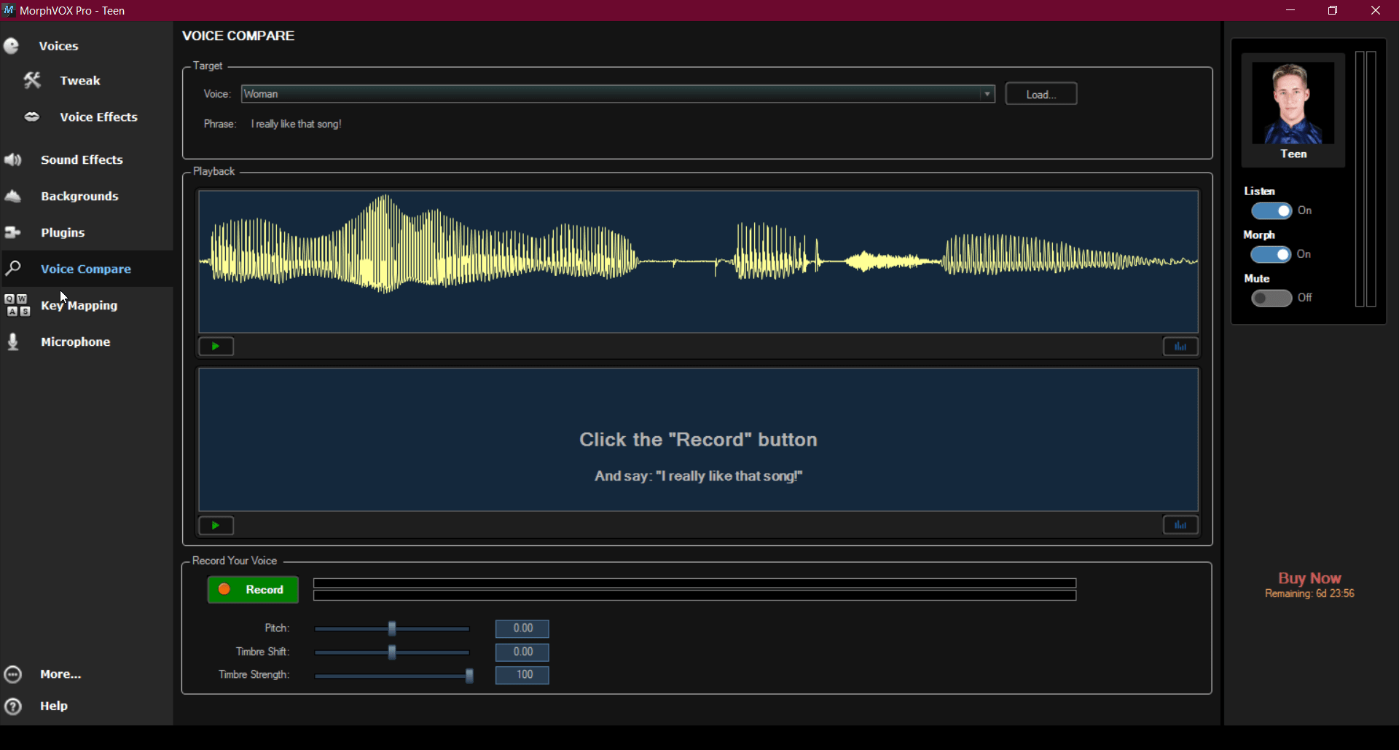Click the Microphone icon in the sidebar
Viewport: 1399px width, 750px height.
pyautogui.click(x=12, y=342)
